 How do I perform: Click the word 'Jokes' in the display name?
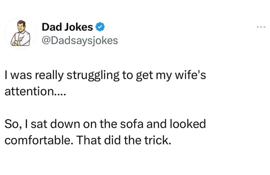tap(79, 27)
